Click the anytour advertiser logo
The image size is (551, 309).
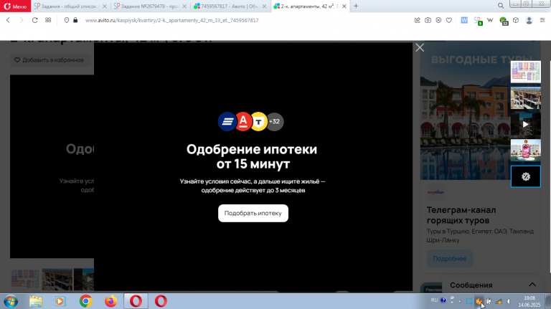(435, 192)
